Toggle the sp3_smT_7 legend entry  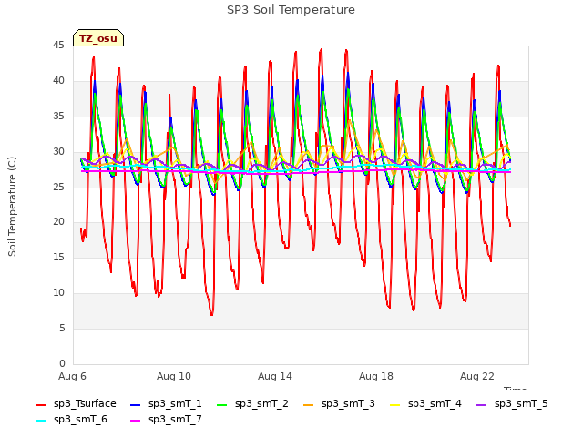pos(166,420)
